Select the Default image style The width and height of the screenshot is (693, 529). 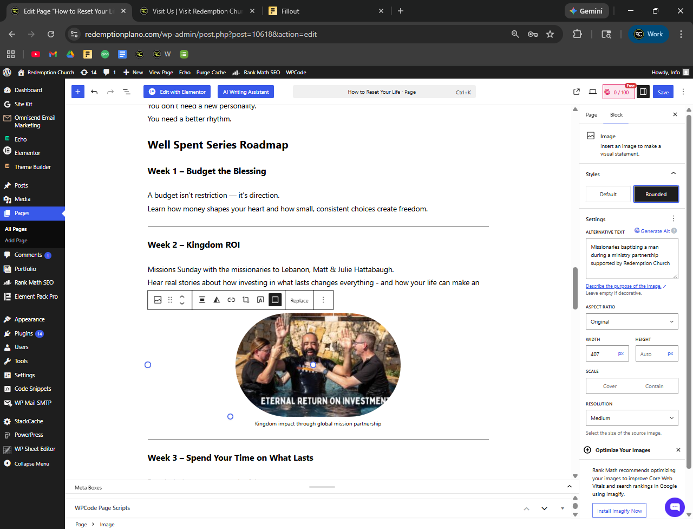tap(608, 194)
